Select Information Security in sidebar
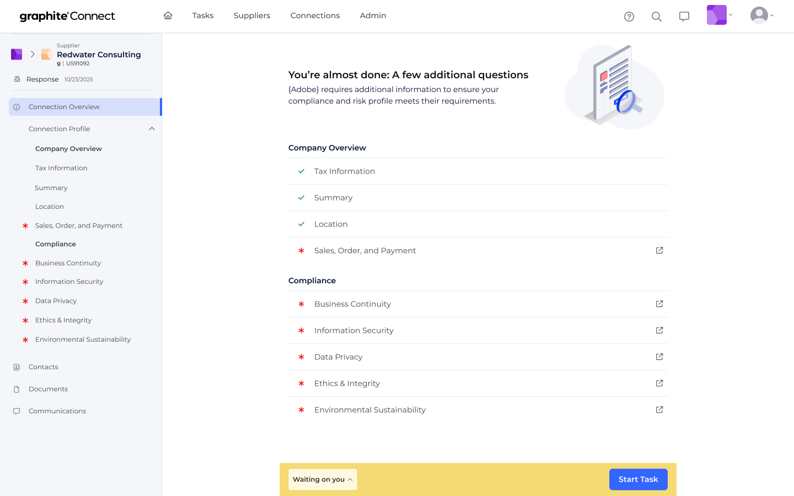 69,282
